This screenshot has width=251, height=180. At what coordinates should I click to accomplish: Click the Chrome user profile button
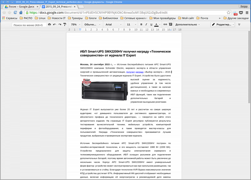(x=244, y=7)
